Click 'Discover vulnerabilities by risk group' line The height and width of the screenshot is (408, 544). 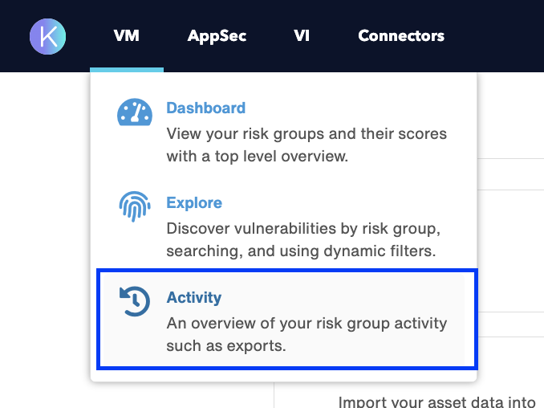pyautogui.click(x=303, y=229)
